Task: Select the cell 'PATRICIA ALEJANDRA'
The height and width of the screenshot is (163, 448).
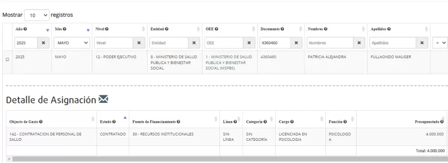Action: pos(336,62)
